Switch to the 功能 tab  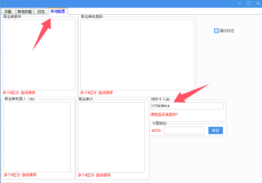coord(8,12)
